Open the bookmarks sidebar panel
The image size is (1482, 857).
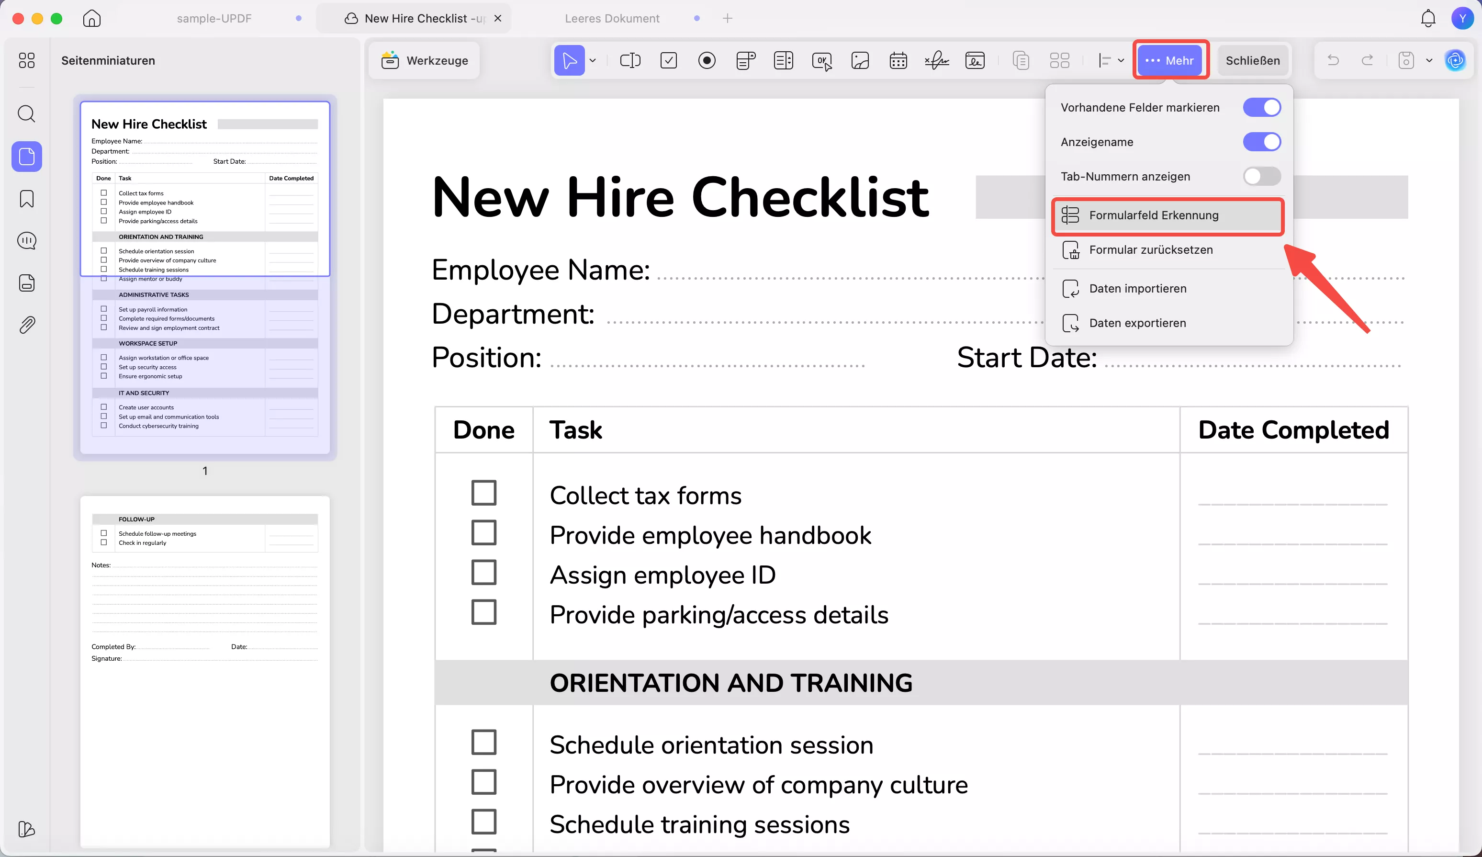[26, 199]
